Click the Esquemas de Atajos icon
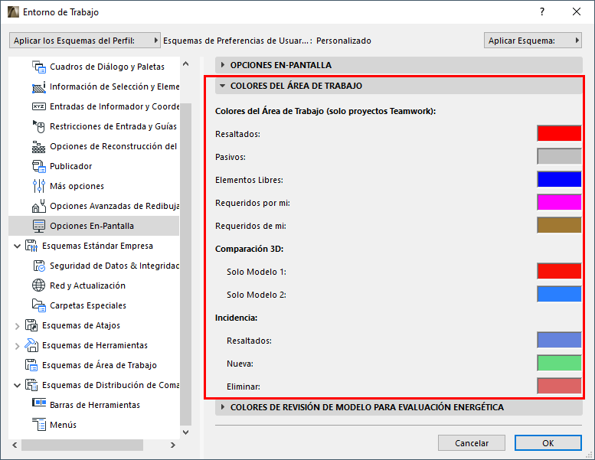Viewport: 595px width, 460px height. click(x=31, y=325)
